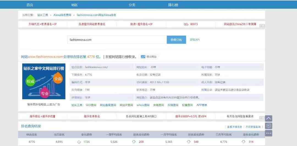Click the chart icon next to 提交网站

click(143, 57)
